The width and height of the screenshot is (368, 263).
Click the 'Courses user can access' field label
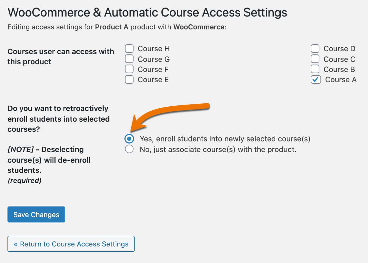coord(61,57)
